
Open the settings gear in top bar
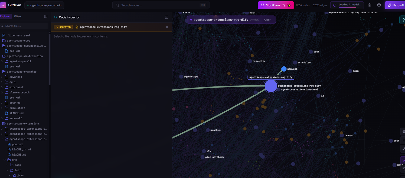tap(370, 5)
